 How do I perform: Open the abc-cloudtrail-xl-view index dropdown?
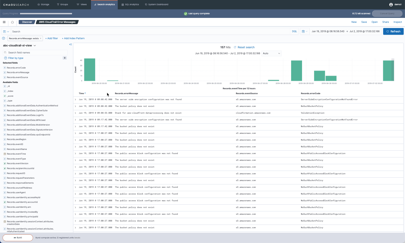pyautogui.click(x=19, y=45)
